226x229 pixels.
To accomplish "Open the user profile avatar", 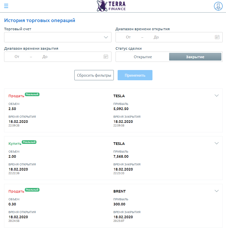I will [x=218, y=6].
